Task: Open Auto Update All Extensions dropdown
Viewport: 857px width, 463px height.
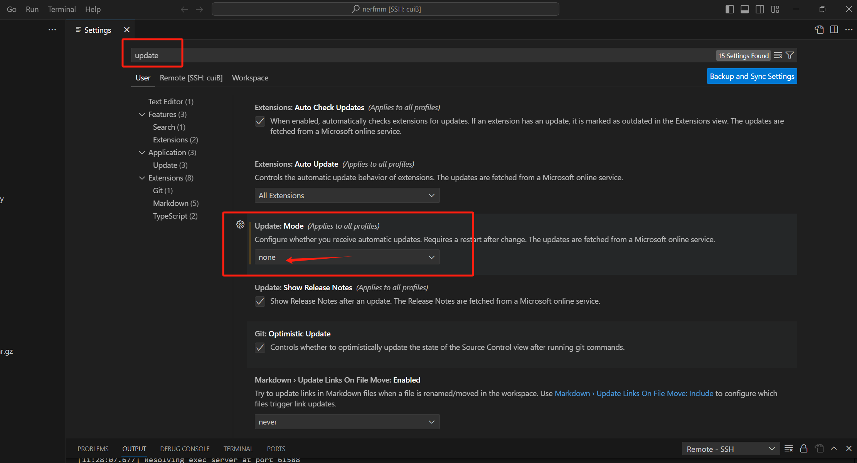Action: point(347,196)
